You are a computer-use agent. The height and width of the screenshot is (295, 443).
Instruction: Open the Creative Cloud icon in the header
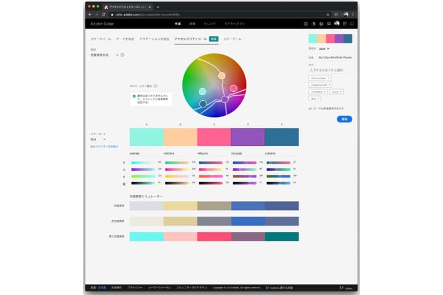coord(352,24)
